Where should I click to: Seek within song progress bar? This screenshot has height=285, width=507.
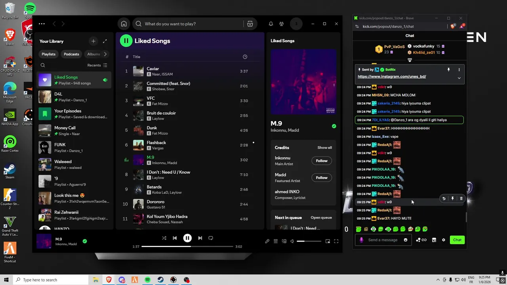[187, 247]
